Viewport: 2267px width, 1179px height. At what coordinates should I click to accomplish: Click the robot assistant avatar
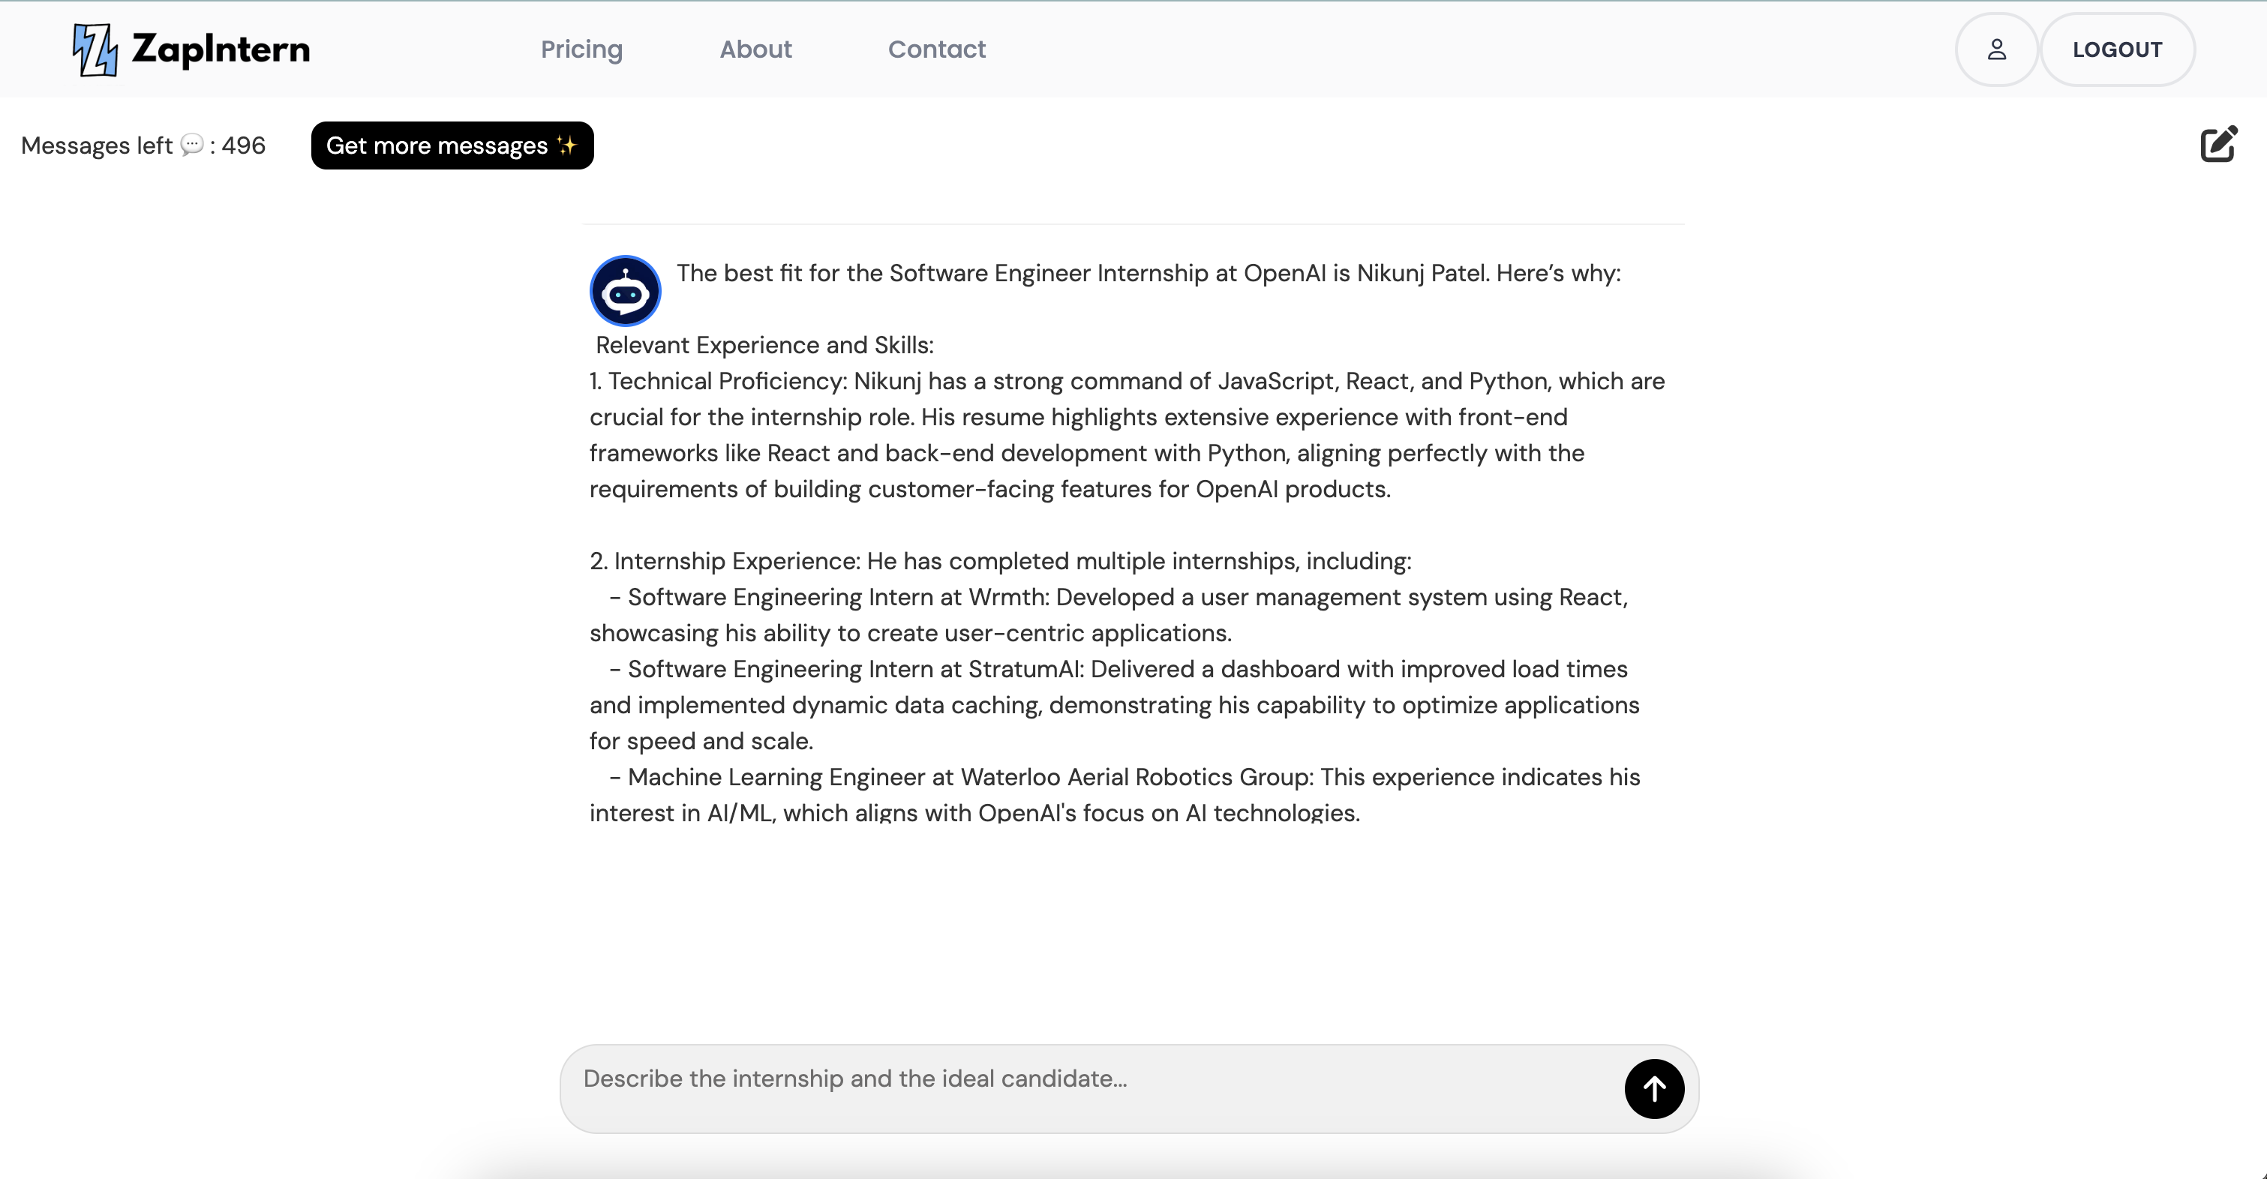click(x=625, y=291)
